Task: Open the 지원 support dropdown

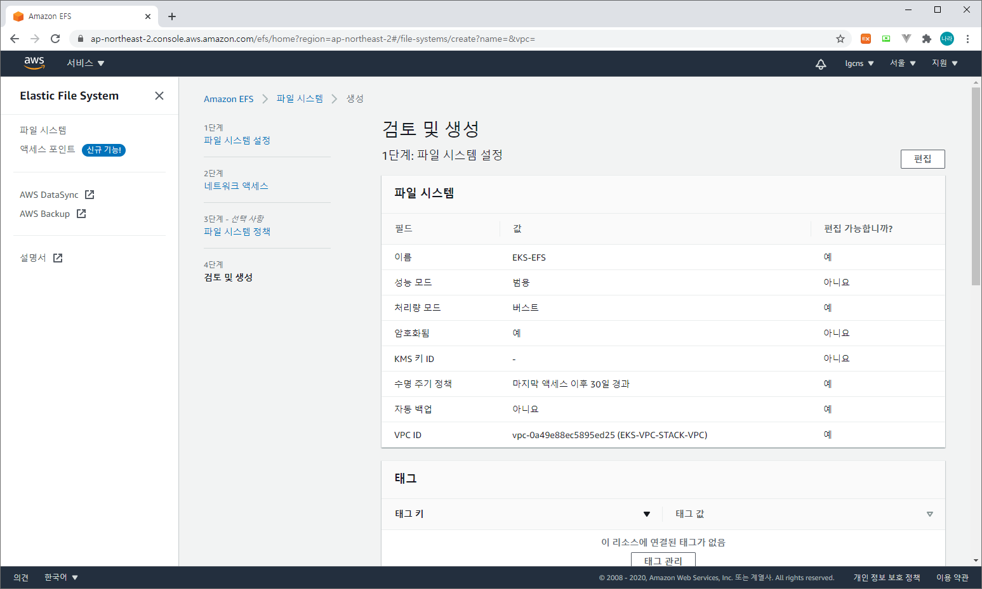Action: [945, 63]
